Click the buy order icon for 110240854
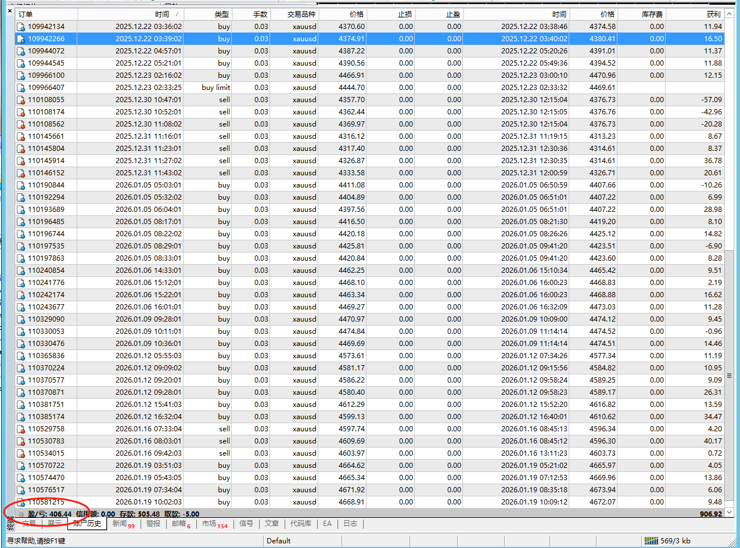 click(21, 271)
